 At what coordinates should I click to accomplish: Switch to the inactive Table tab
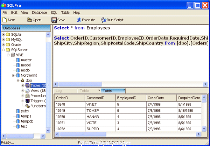pos(89,91)
